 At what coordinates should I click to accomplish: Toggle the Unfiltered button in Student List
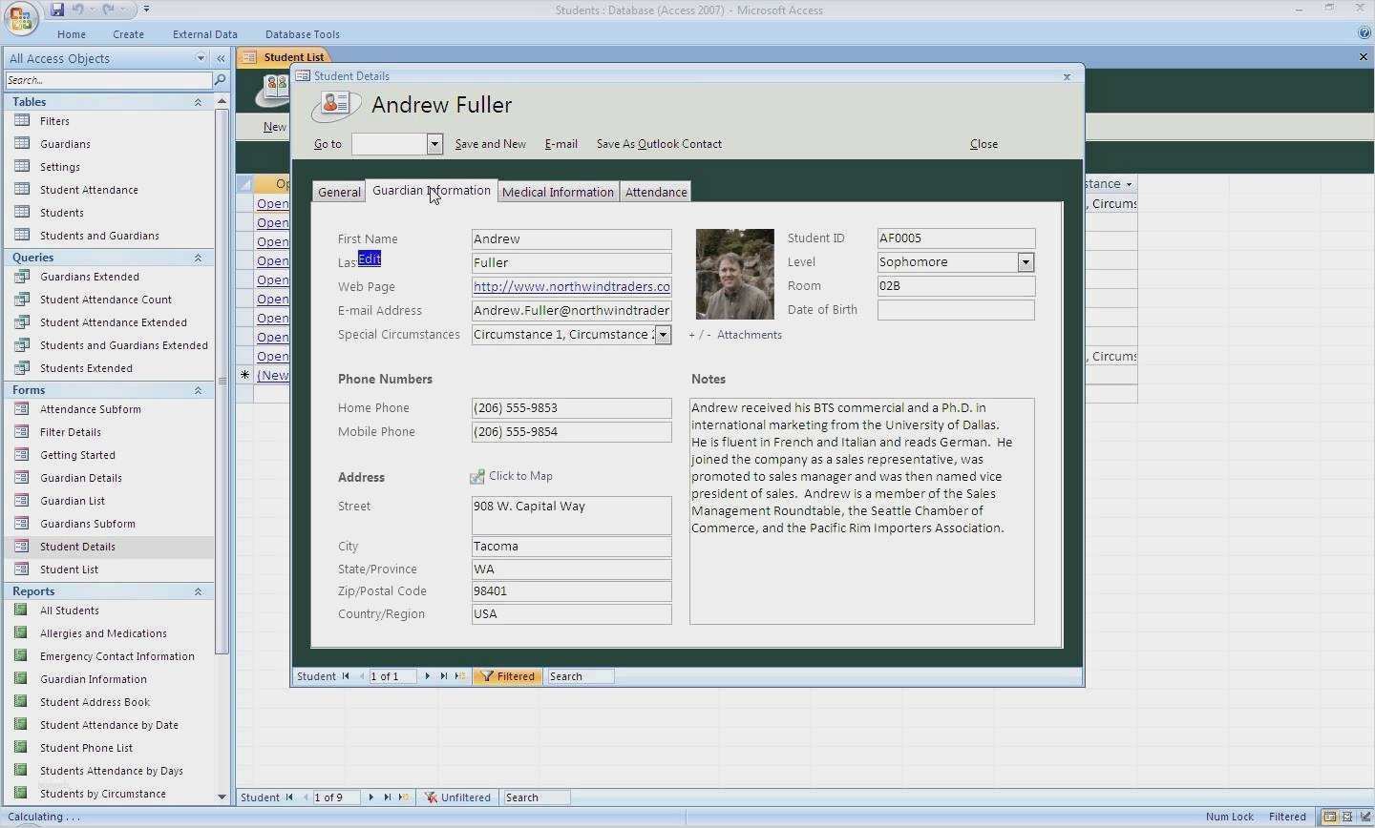[x=458, y=797]
